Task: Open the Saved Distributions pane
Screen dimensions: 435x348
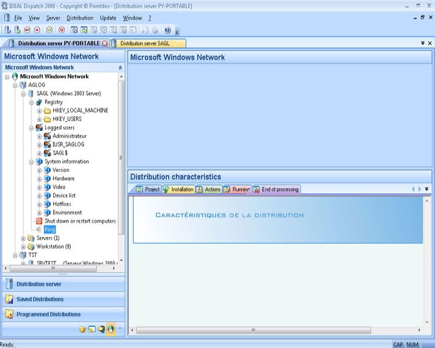Action: click(x=40, y=299)
